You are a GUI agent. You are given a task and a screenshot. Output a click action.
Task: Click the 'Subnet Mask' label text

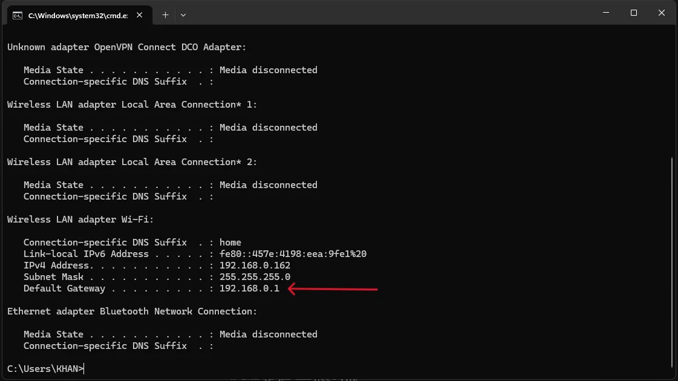[53, 277]
